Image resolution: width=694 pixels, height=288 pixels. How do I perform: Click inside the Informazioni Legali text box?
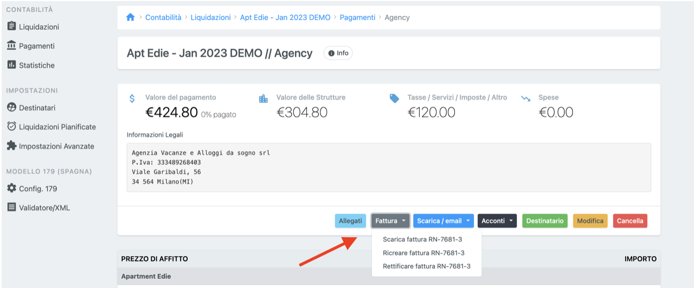[388, 167]
